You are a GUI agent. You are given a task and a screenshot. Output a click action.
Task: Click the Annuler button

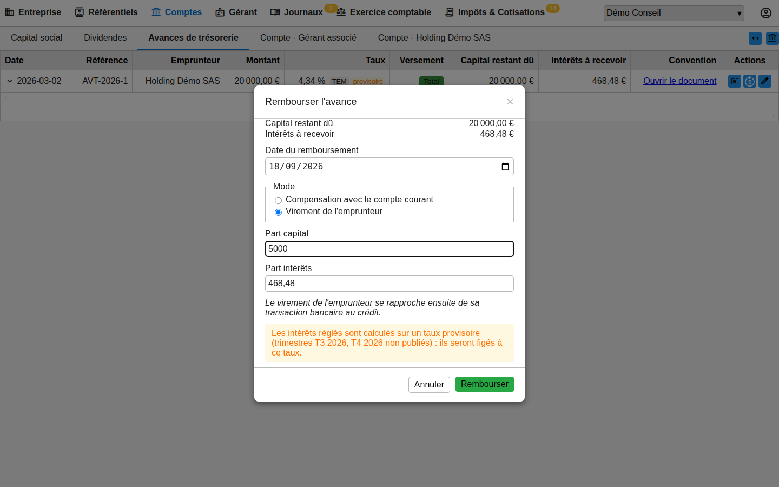(429, 385)
